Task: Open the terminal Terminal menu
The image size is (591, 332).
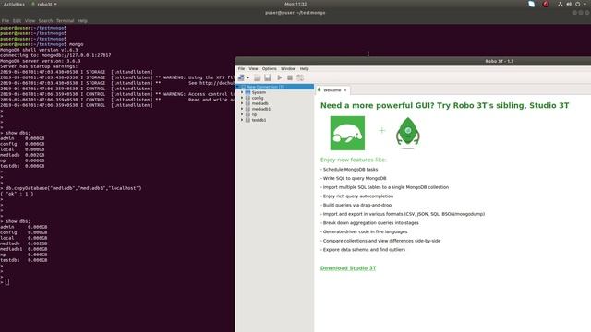Action: click(66, 21)
